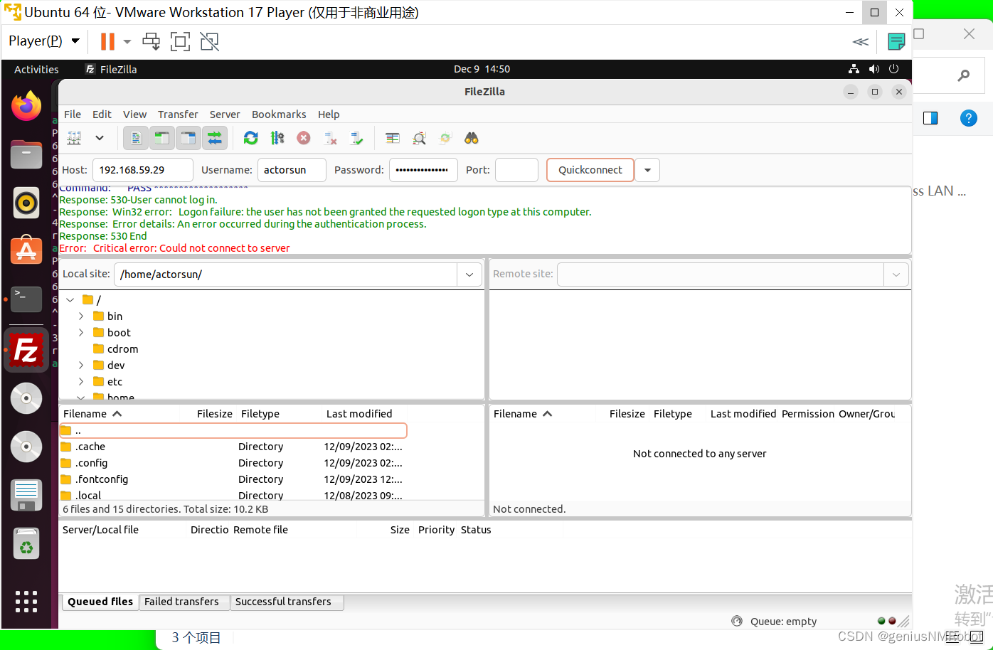Show applications grid in dock
This screenshot has height=650, width=993.
pyautogui.click(x=26, y=602)
